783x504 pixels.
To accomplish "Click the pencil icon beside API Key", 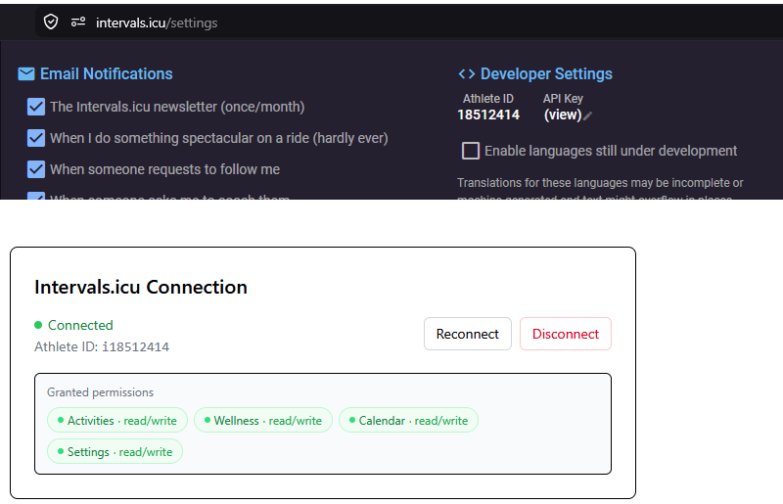I will point(588,115).
